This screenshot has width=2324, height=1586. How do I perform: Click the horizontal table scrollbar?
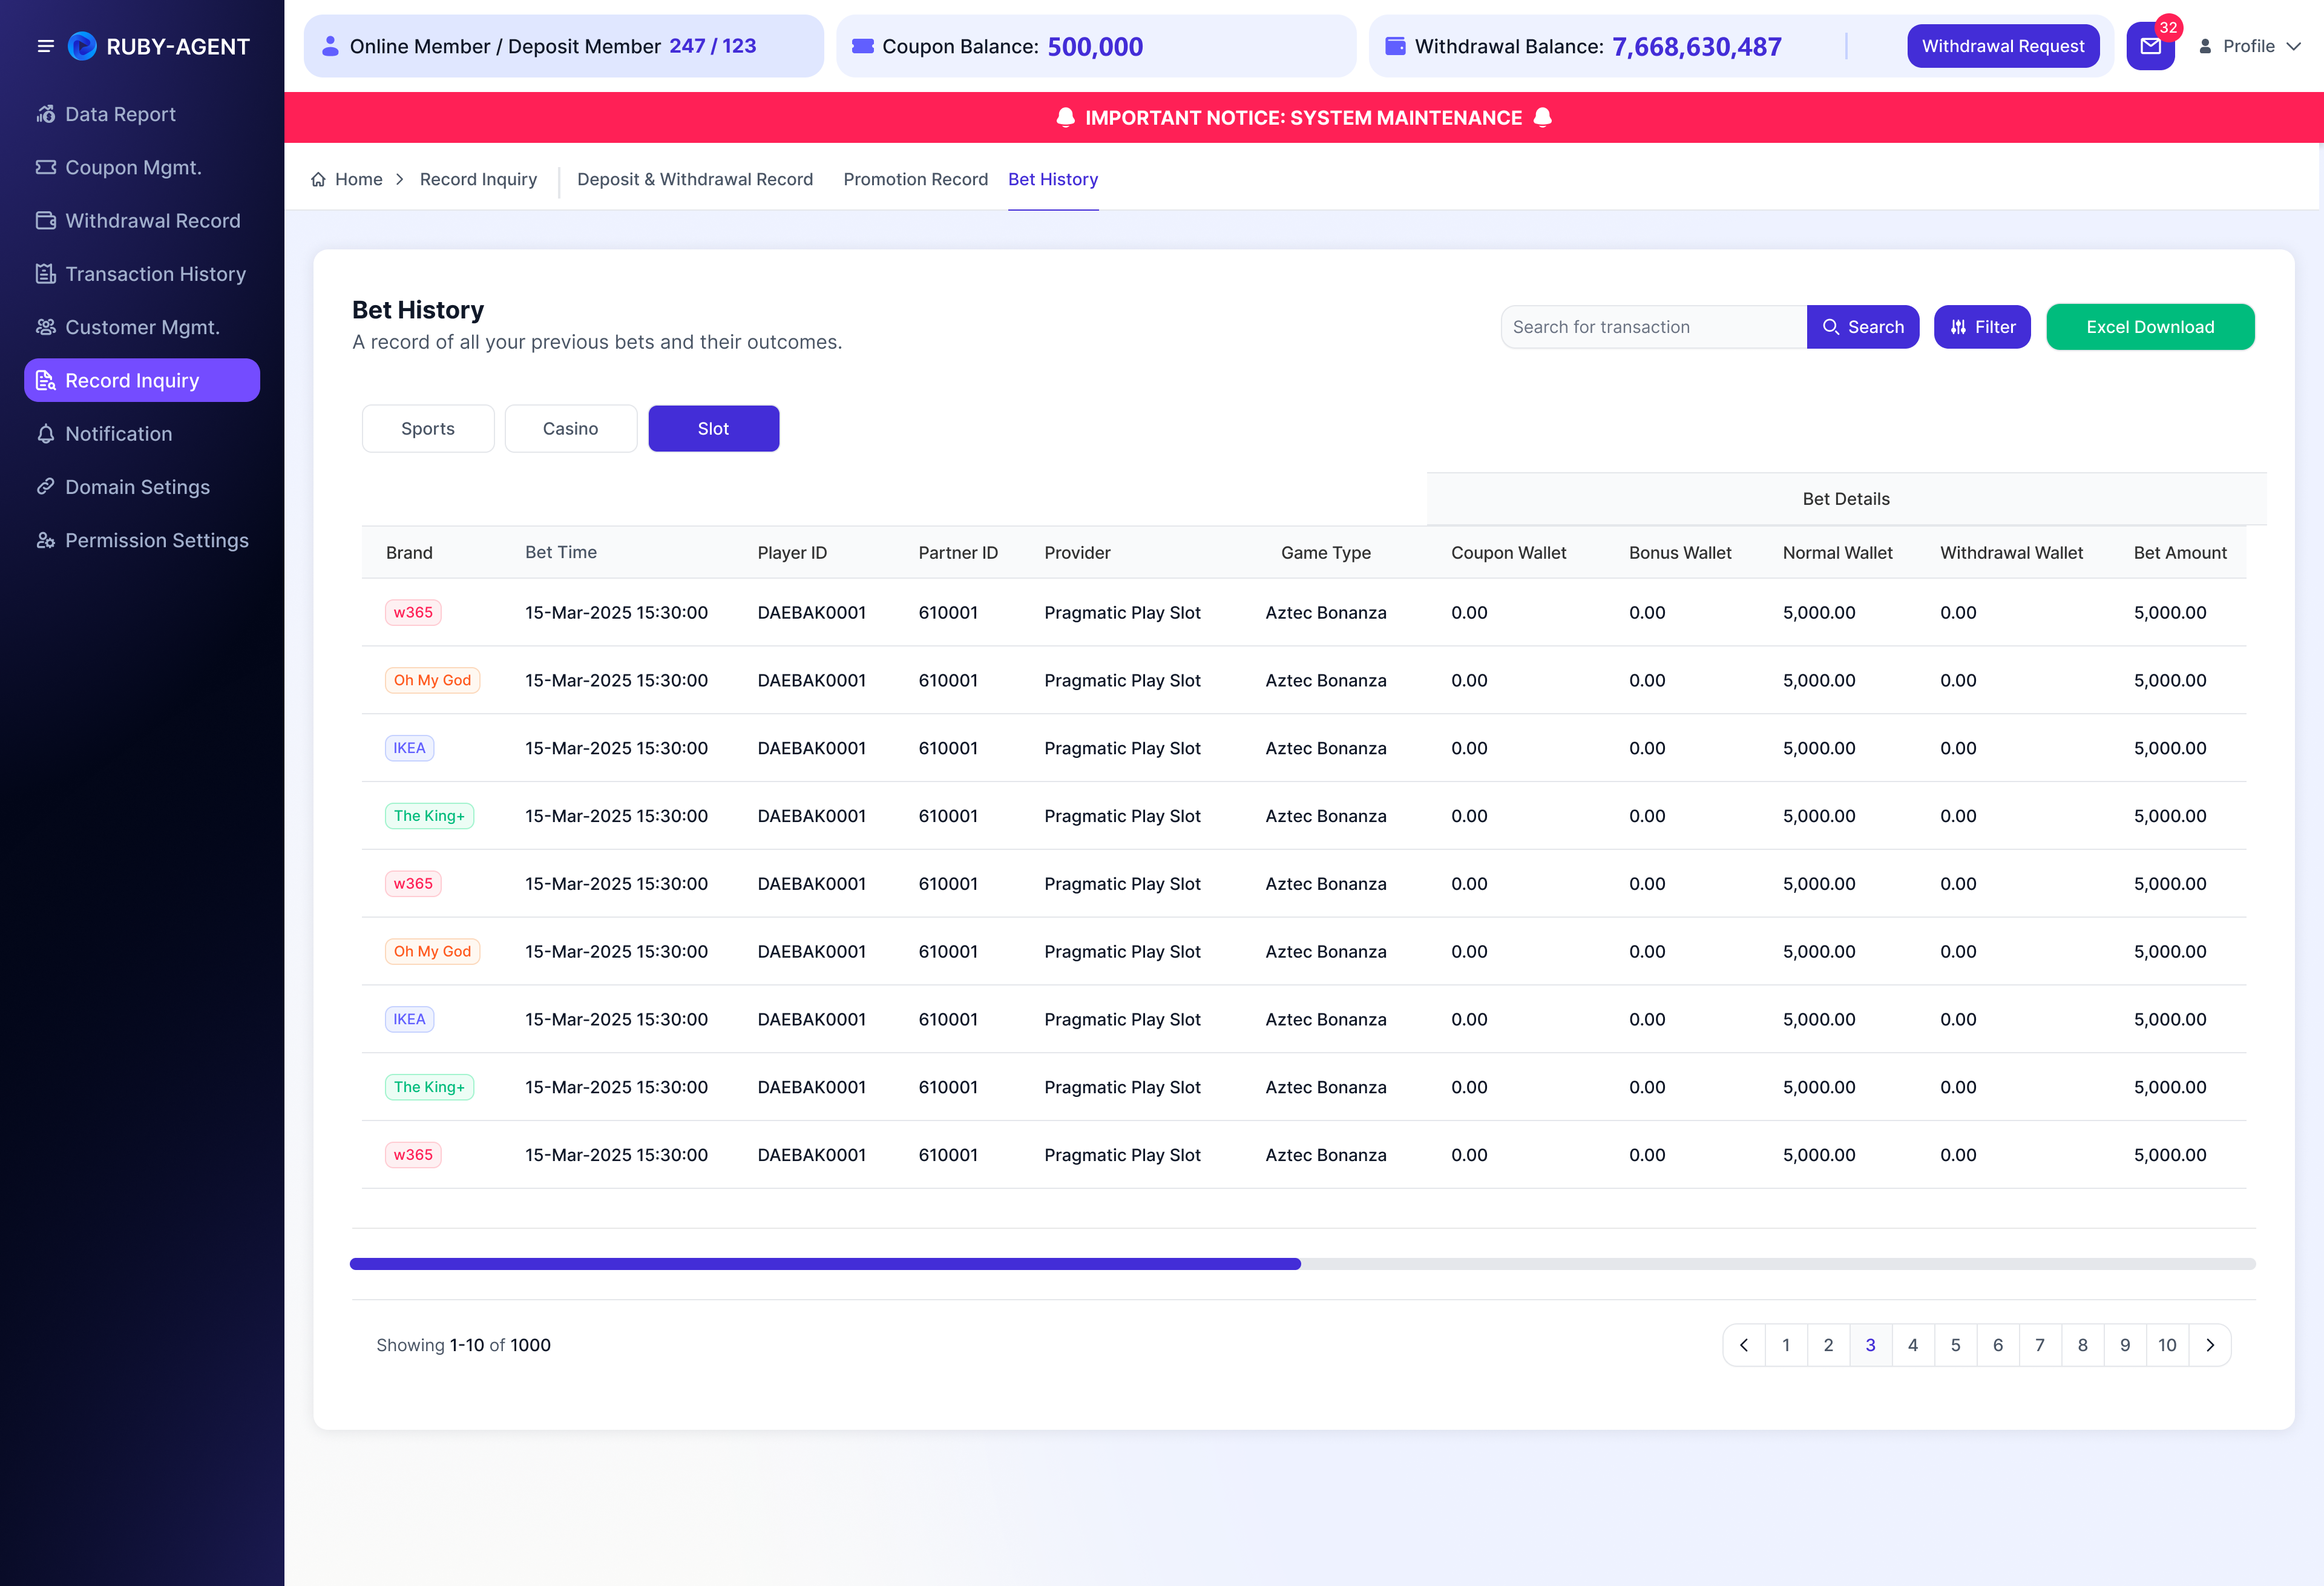click(1302, 1264)
